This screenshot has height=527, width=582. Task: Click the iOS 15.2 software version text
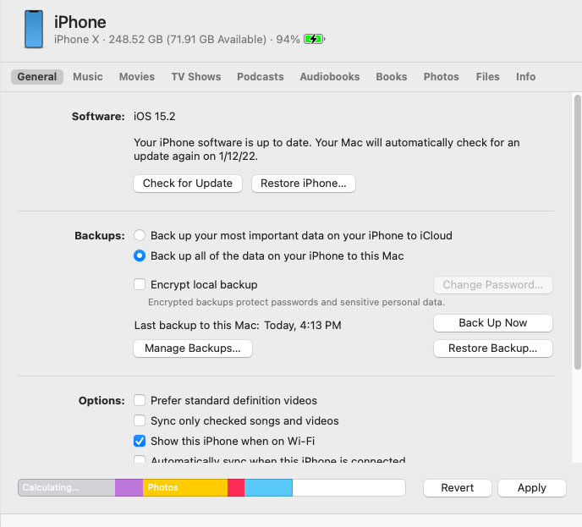(x=155, y=117)
